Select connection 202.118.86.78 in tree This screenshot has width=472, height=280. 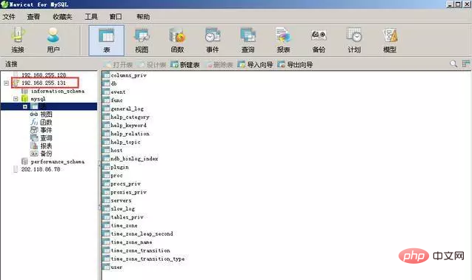pyautogui.click(x=41, y=169)
